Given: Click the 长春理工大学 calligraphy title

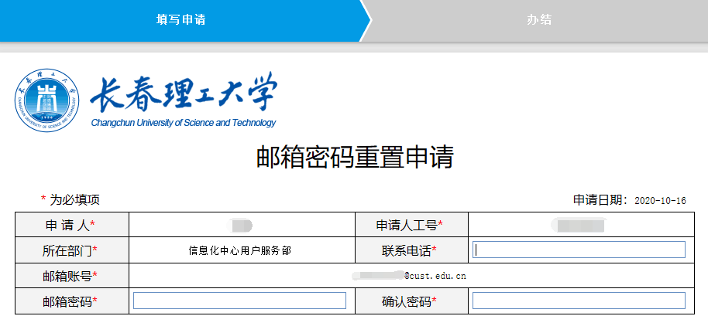Looking at the screenshot, I should click(184, 93).
